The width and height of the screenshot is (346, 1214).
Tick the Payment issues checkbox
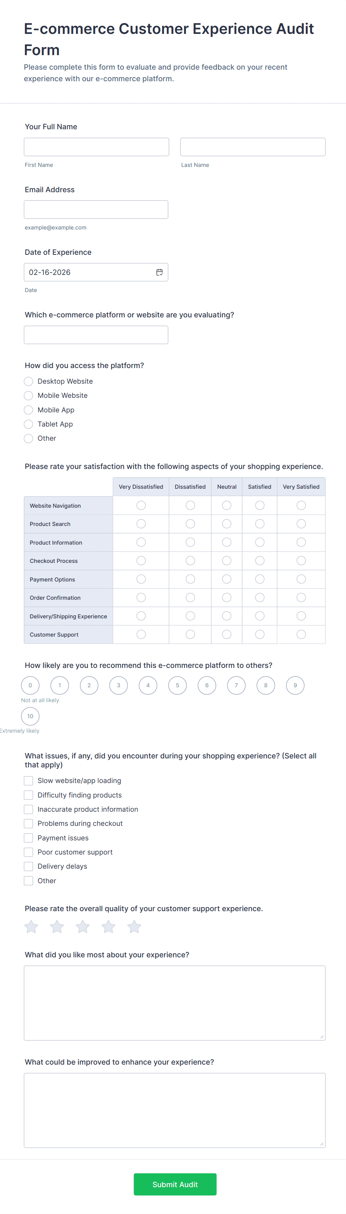coord(29,838)
